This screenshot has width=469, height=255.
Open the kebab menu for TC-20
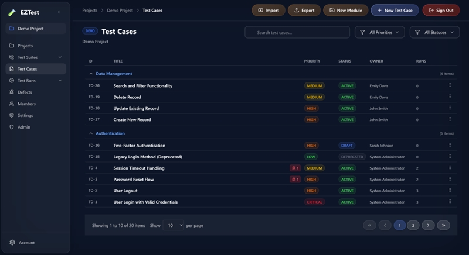450,85
